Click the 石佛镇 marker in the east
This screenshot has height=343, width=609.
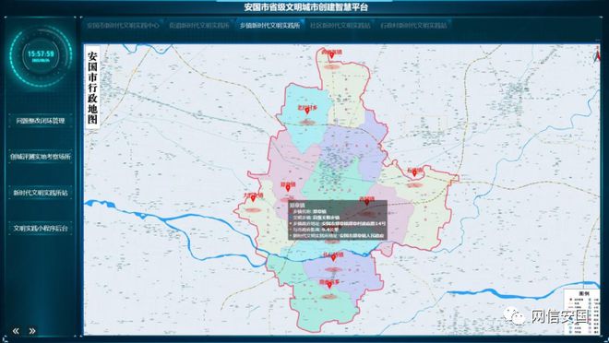[x=414, y=173]
